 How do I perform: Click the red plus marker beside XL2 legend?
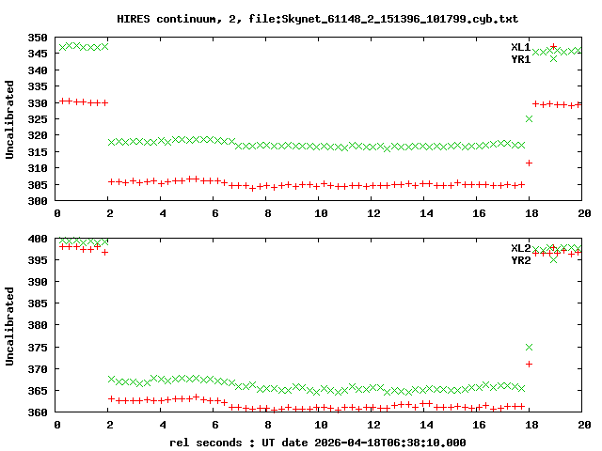click(x=553, y=248)
